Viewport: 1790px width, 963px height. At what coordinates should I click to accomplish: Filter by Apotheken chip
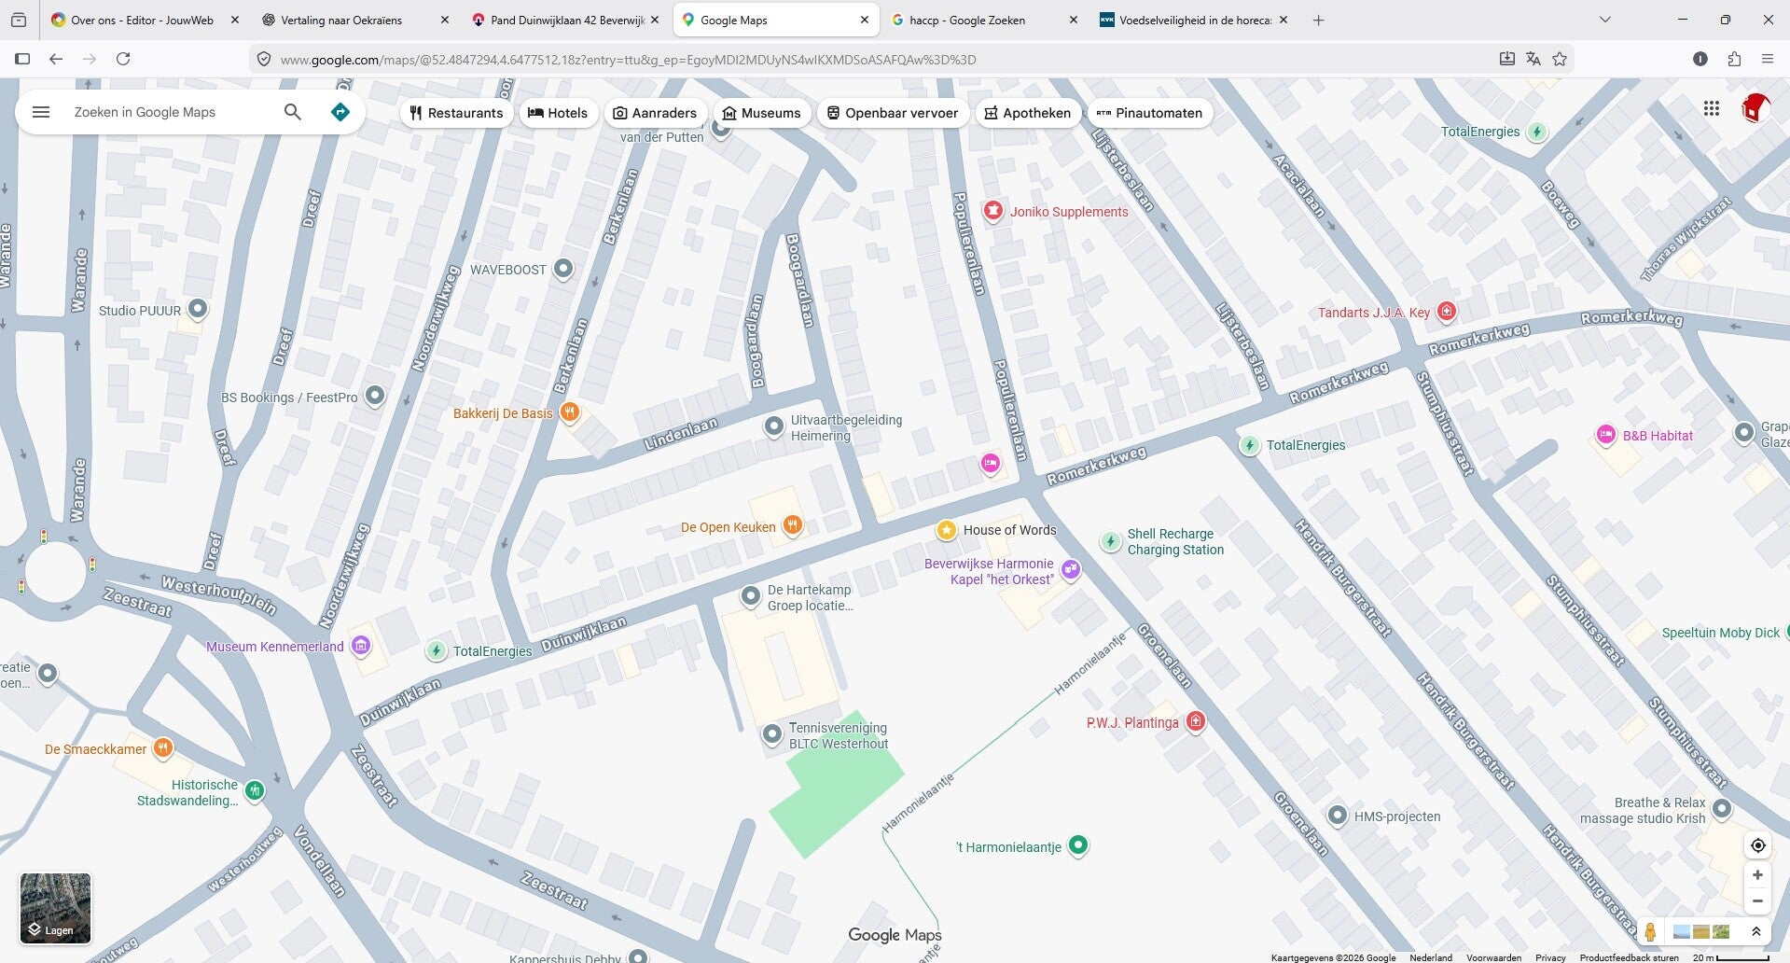(x=1028, y=113)
